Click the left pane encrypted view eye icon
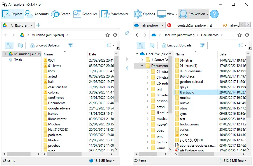Image resolution: width=253 pixels, height=166 pixels. click(x=71, y=45)
